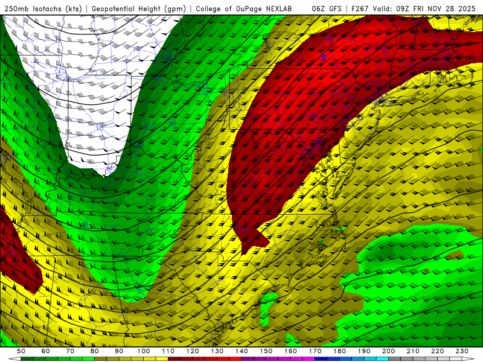This screenshot has width=483, height=362.
Task: Click the 170 label on the color scale
Action: 315,351
